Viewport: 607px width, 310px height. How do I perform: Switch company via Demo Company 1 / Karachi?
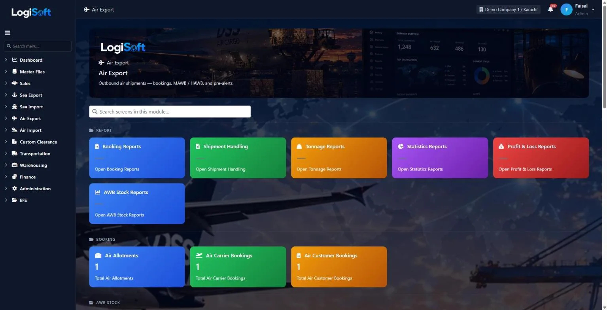coord(508,9)
